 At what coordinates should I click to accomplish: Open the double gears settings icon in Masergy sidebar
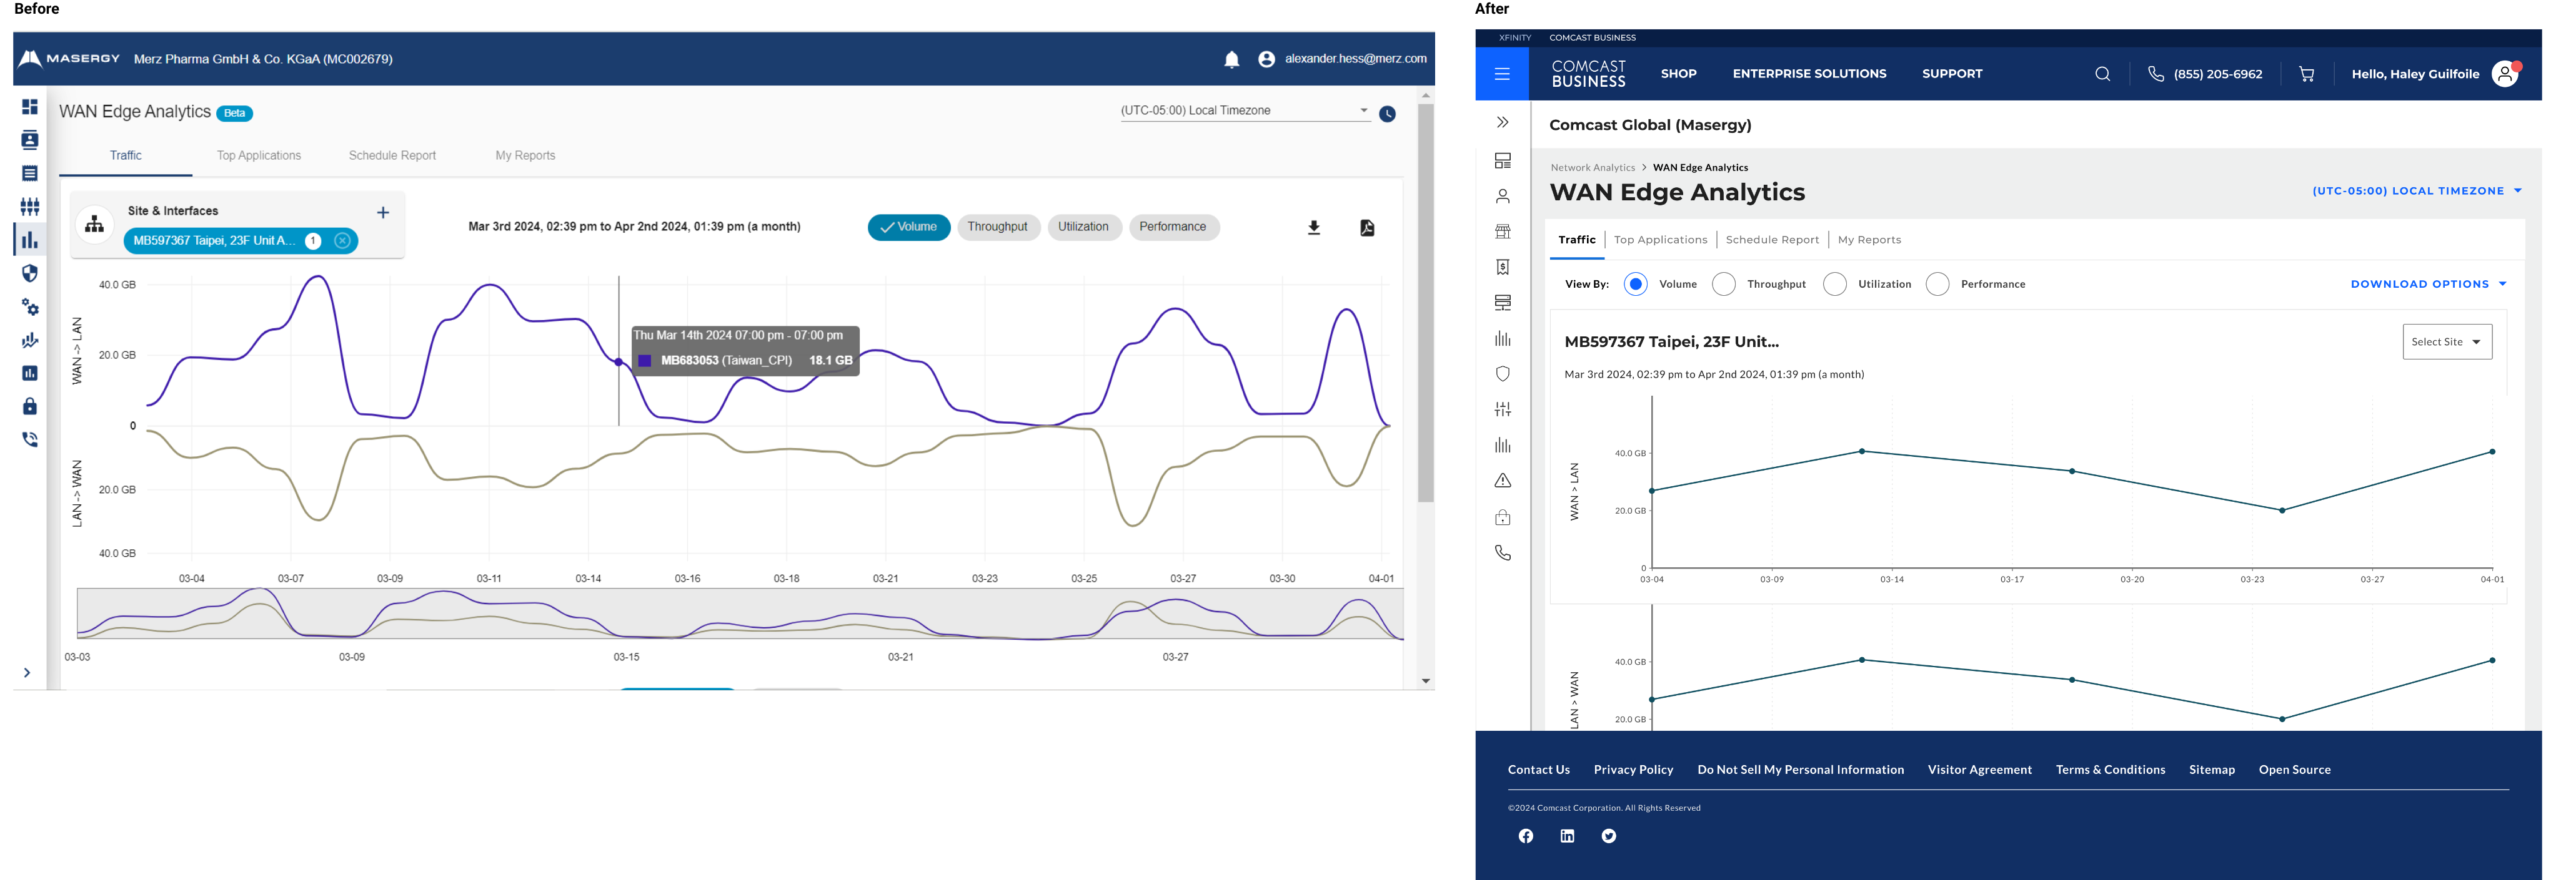[x=30, y=306]
